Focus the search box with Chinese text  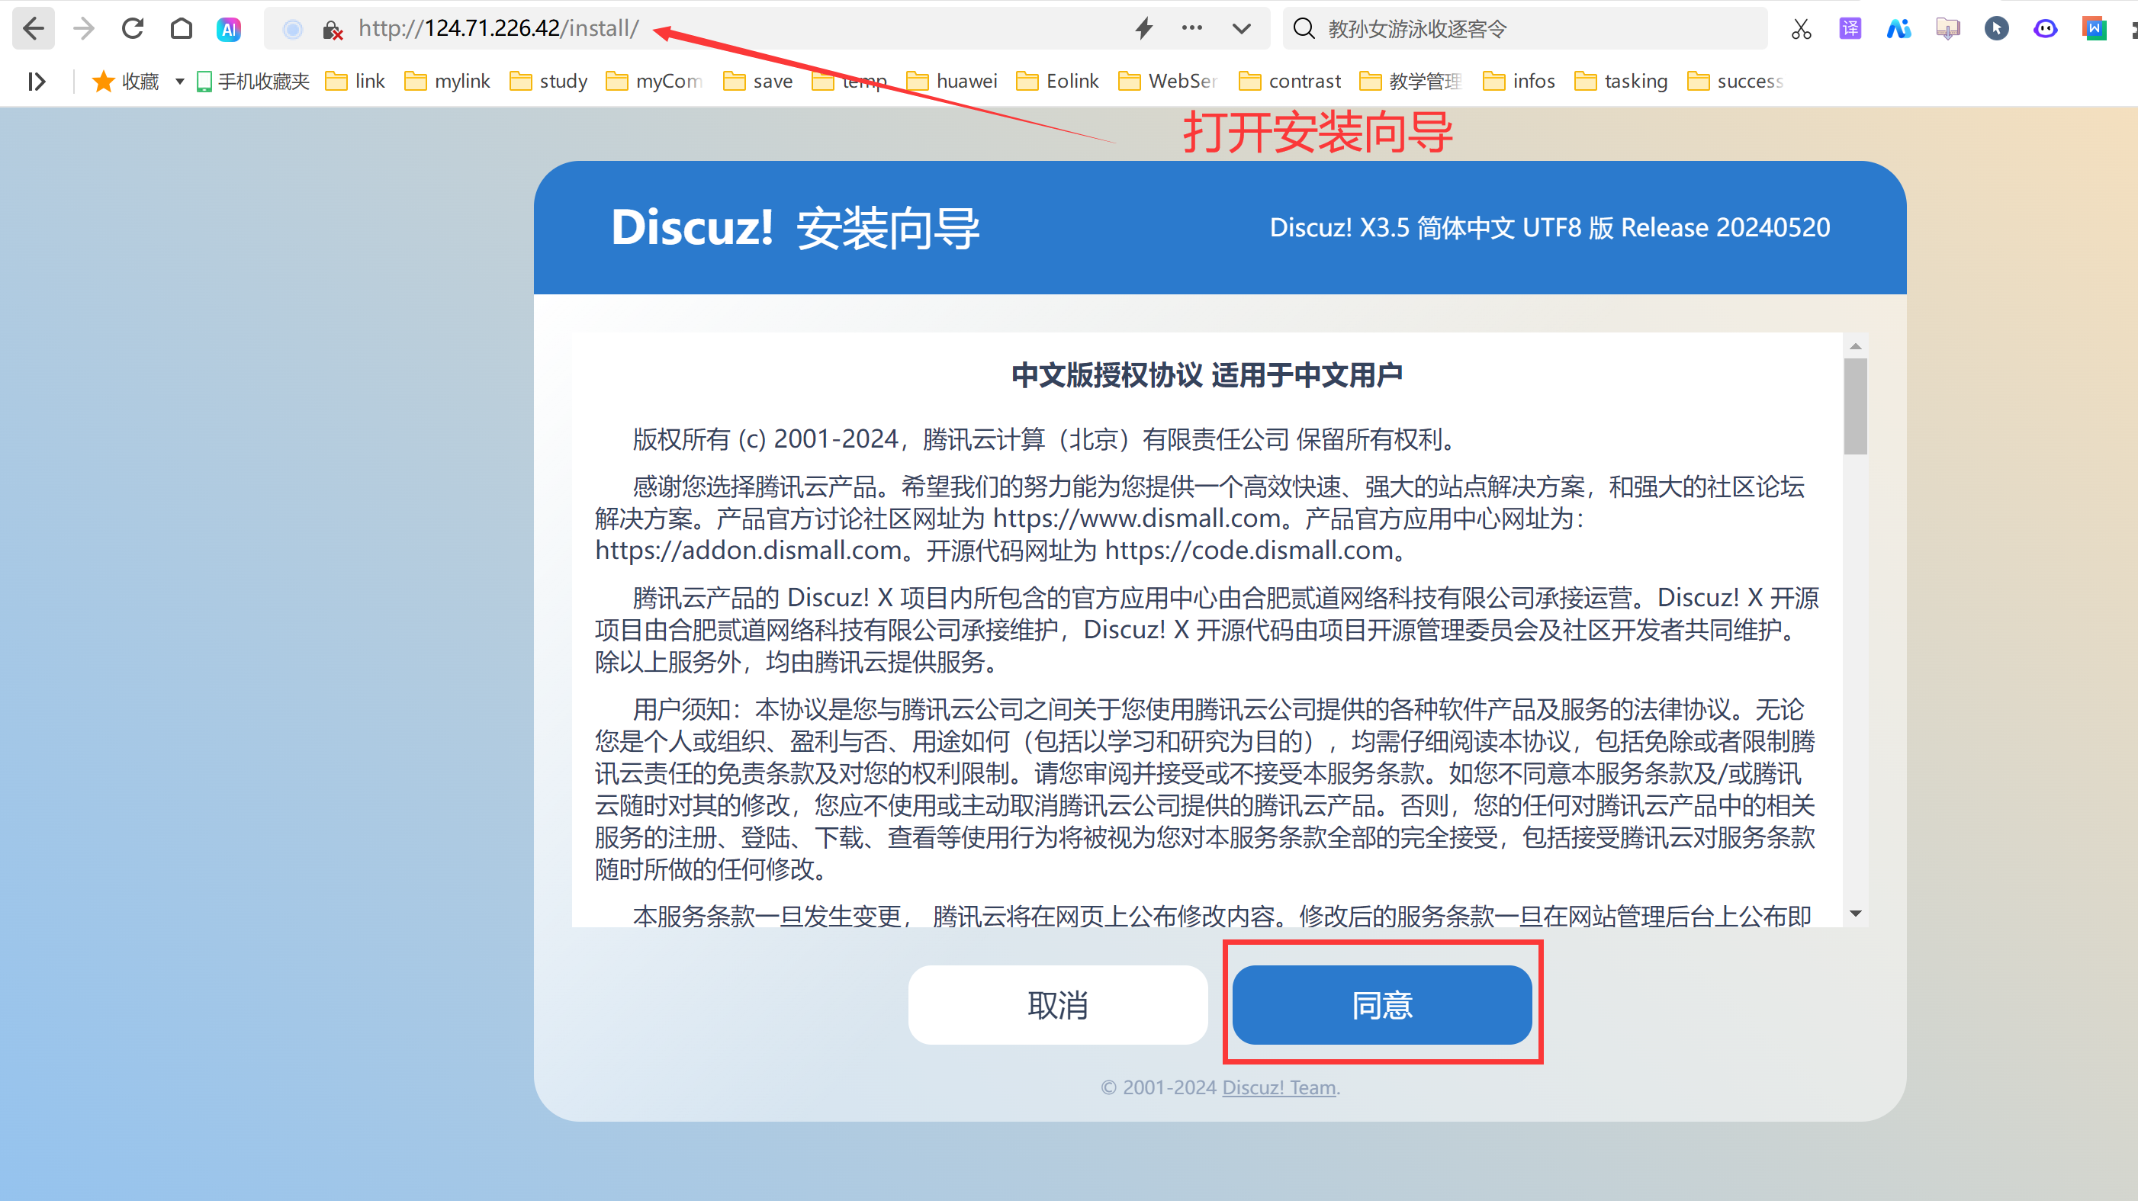tap(1526, 29)
